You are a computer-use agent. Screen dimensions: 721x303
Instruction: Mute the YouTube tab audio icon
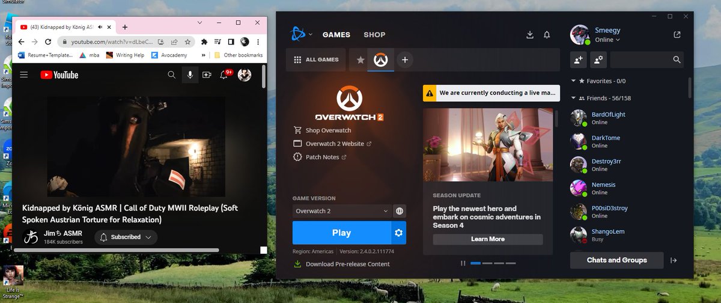[x=102, y=27]
